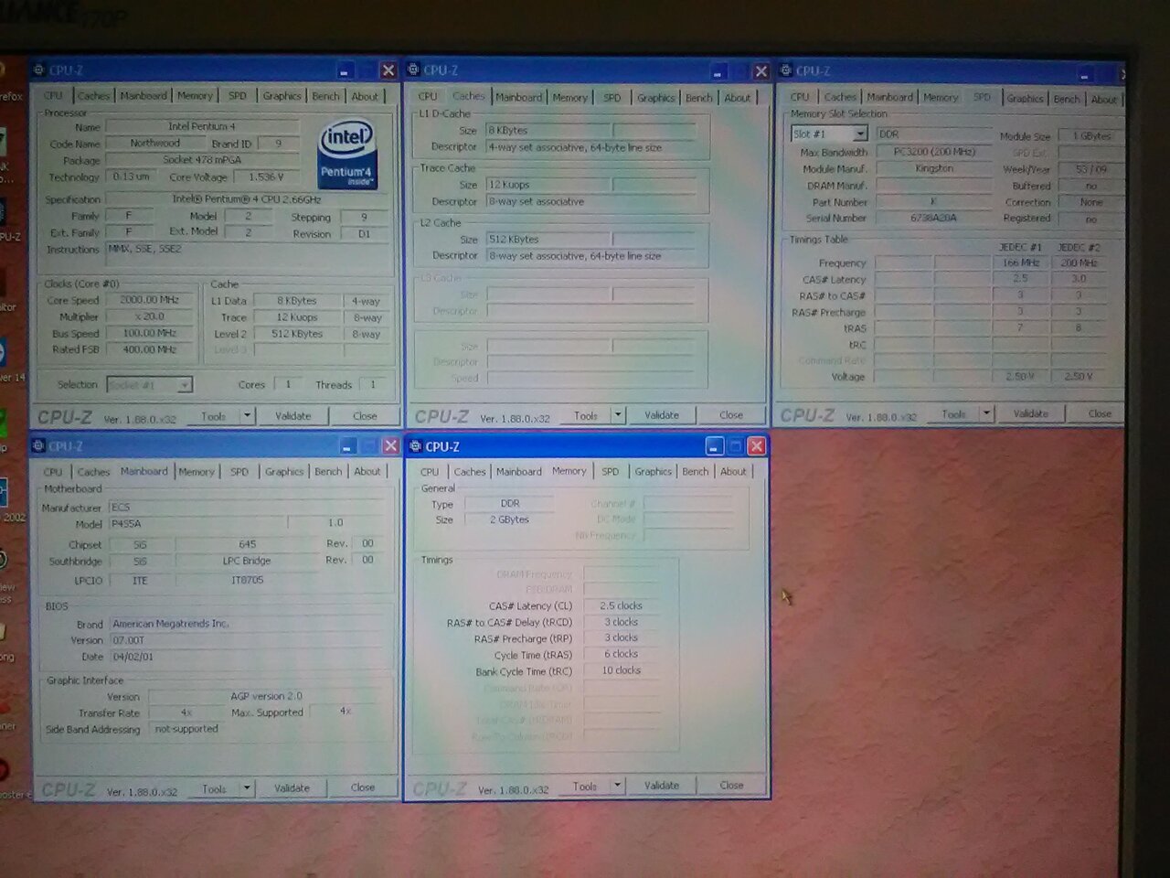Click the CPU-Z icon in the CPU window title bar
The height and width of the screenshot is (878, 1170).
38,70
